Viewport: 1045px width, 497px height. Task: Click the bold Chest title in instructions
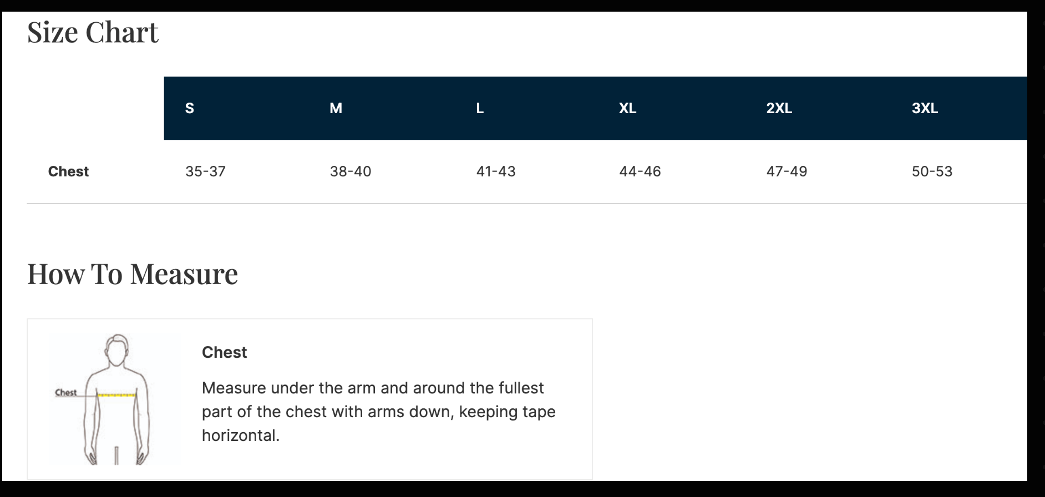click(x=224, y=352)
